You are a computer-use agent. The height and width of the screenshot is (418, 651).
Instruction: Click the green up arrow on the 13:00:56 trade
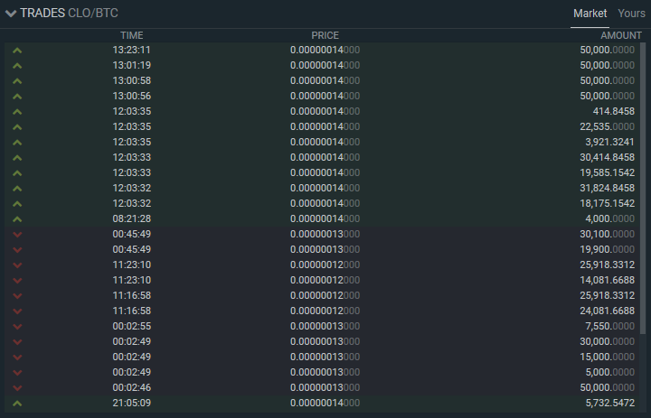[x=17, y=97]
